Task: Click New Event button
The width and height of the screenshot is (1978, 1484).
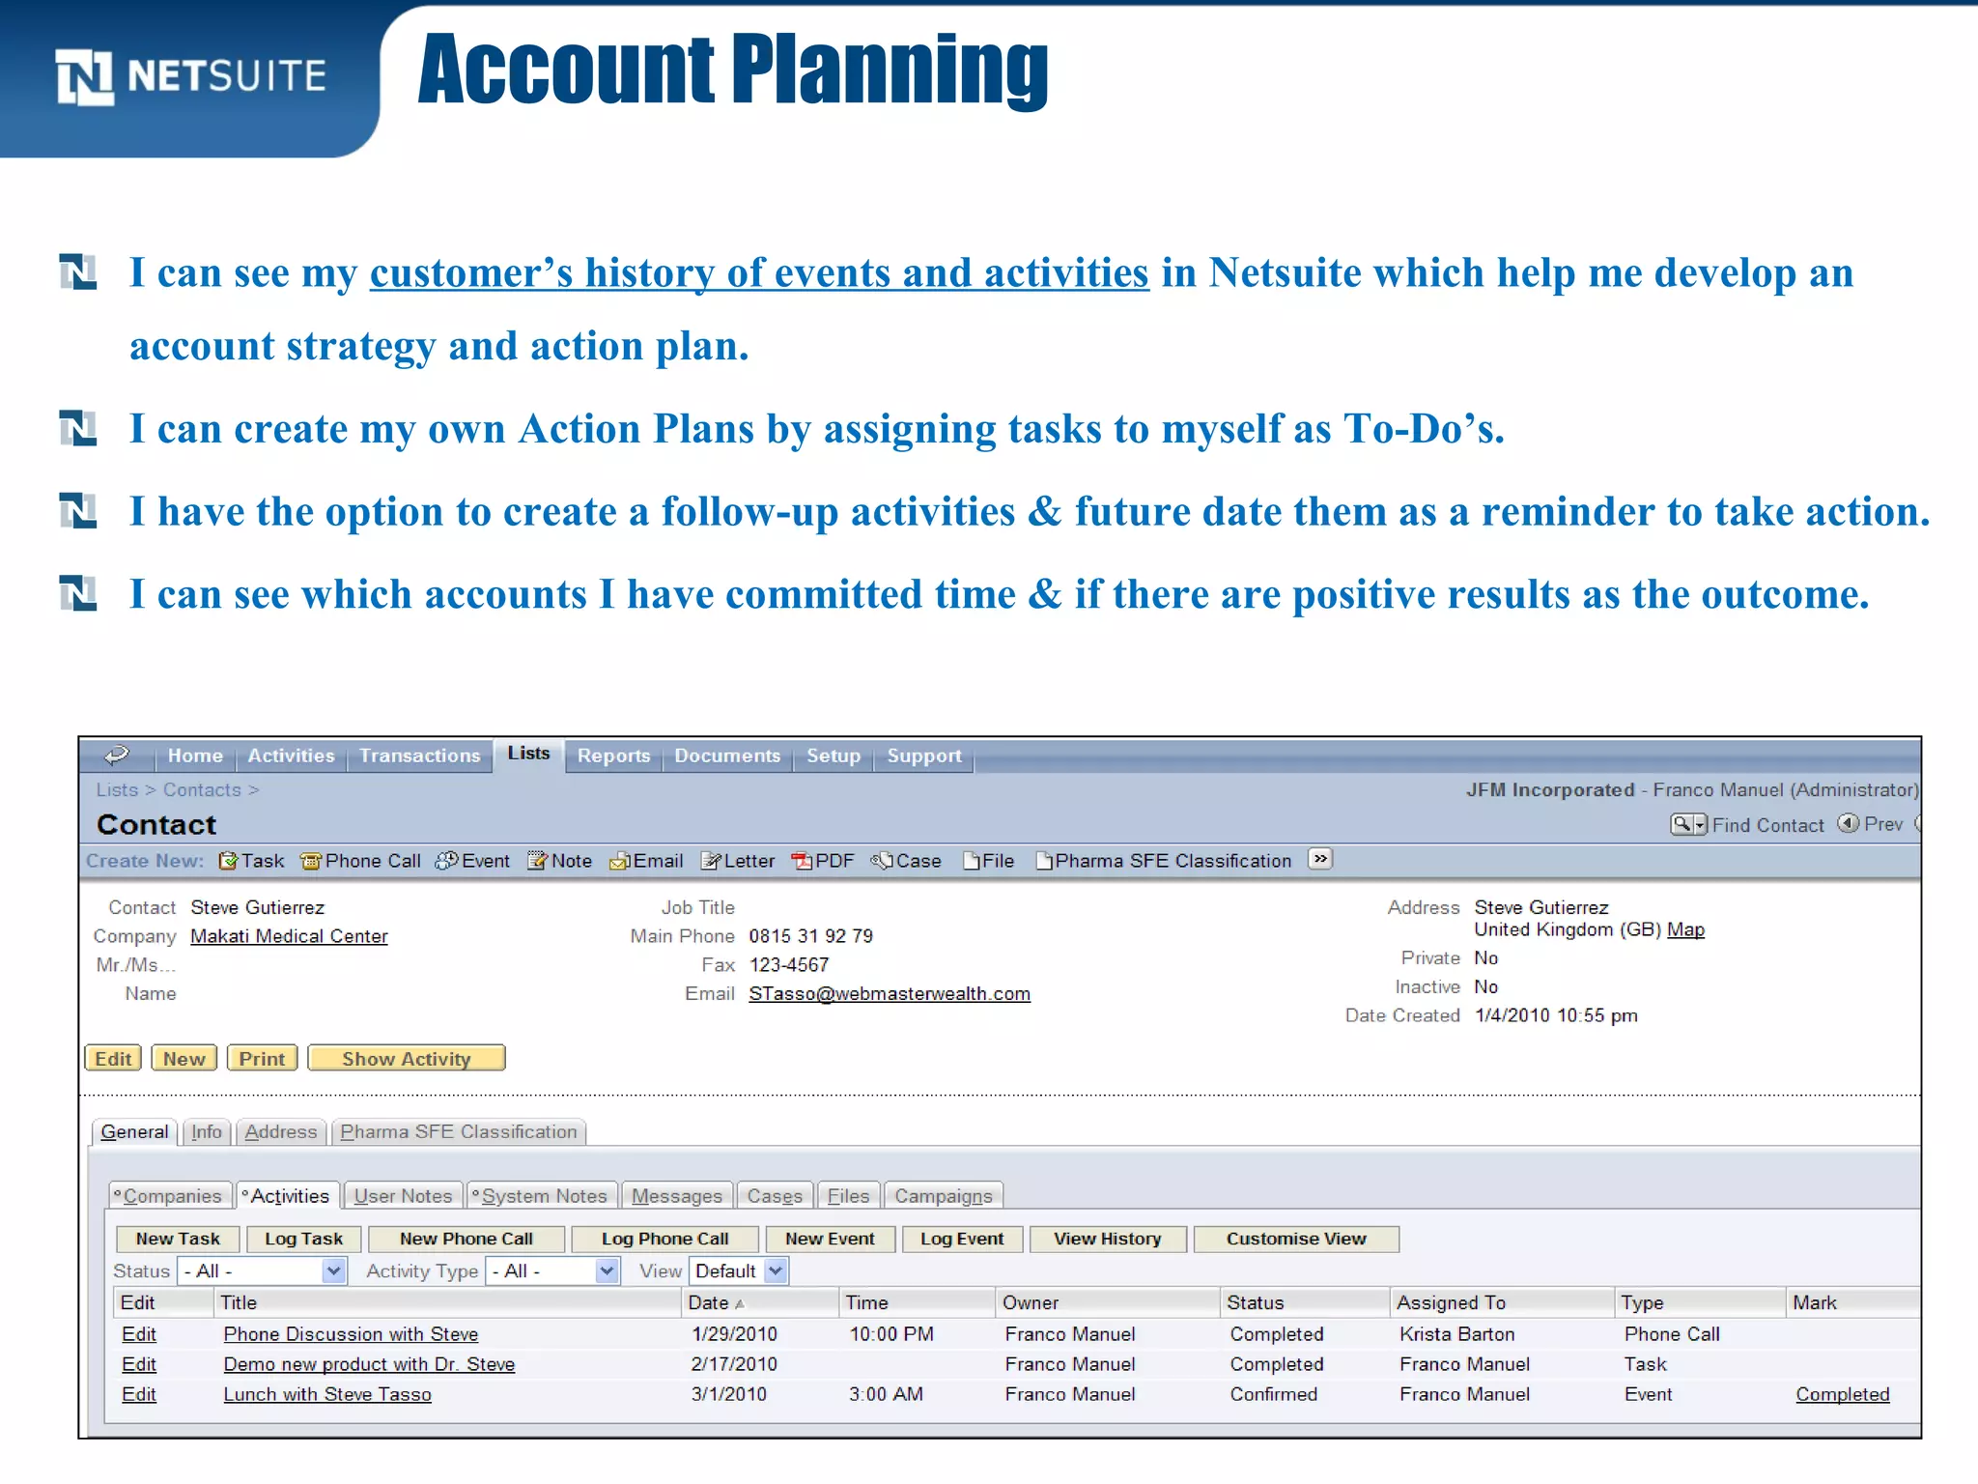Action: 830,1239
